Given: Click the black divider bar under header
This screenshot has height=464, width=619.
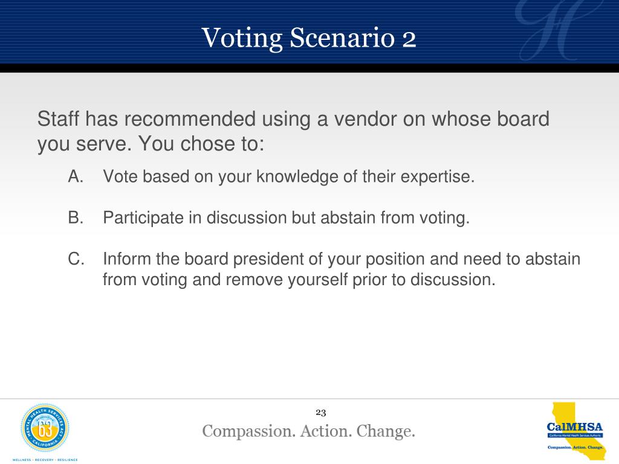Looking at the screenshot, I should [309, 68].
